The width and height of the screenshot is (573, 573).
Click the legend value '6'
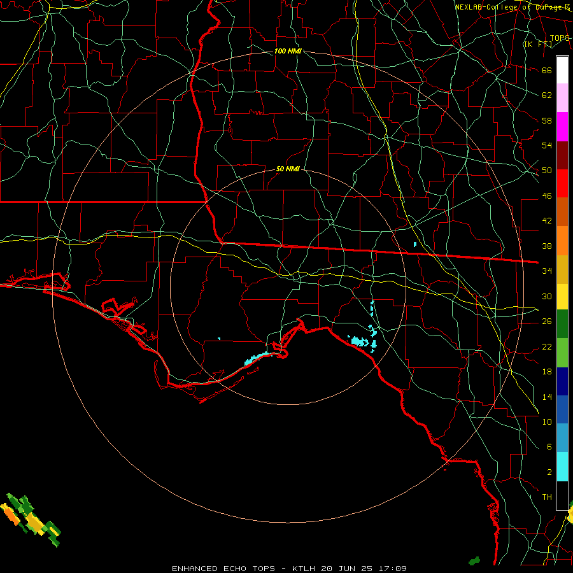[549, 447]
